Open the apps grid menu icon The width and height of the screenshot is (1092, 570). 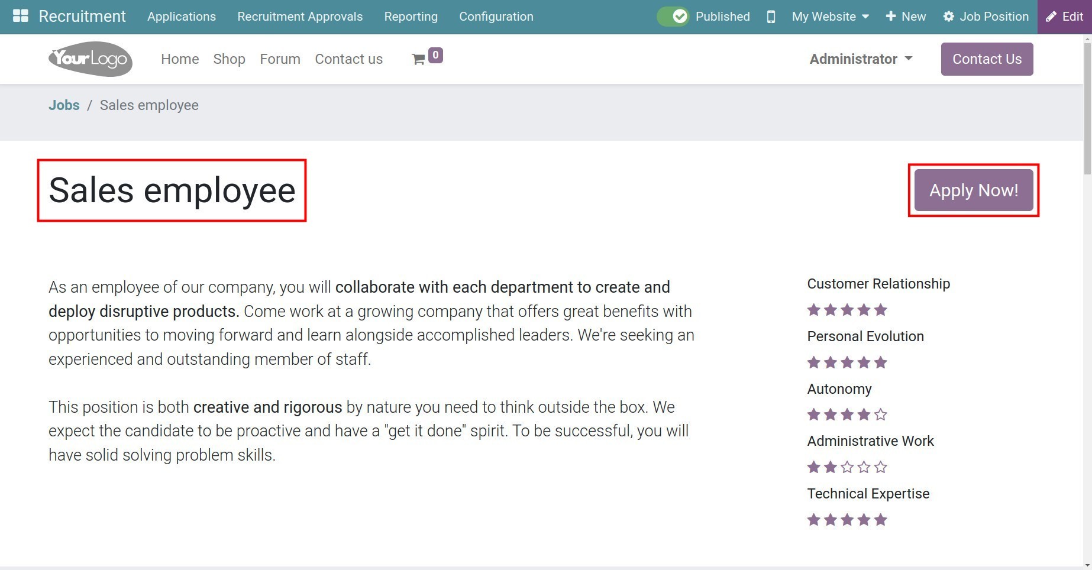(x=20, y=16)
